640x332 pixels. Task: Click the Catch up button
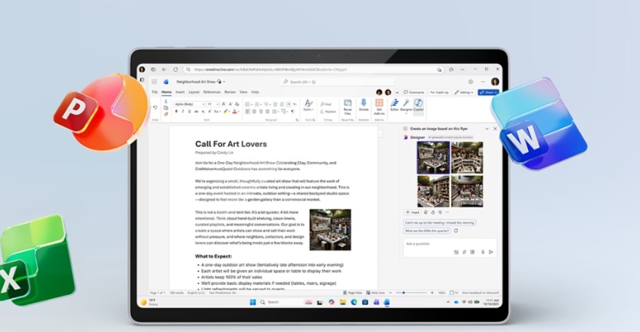coord(439,92)
